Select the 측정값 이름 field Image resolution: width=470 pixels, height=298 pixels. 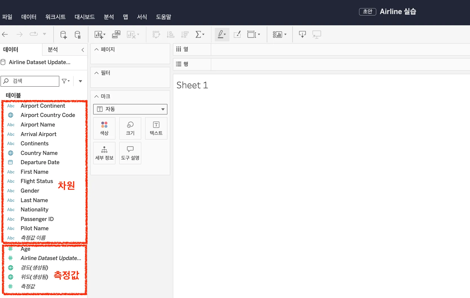(x=33, y=238)
